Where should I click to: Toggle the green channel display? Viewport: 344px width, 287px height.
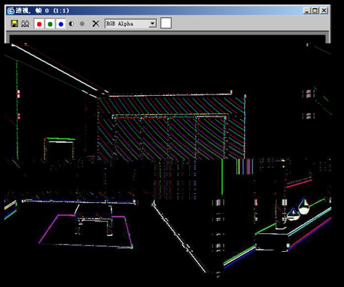tap(50, 24)
